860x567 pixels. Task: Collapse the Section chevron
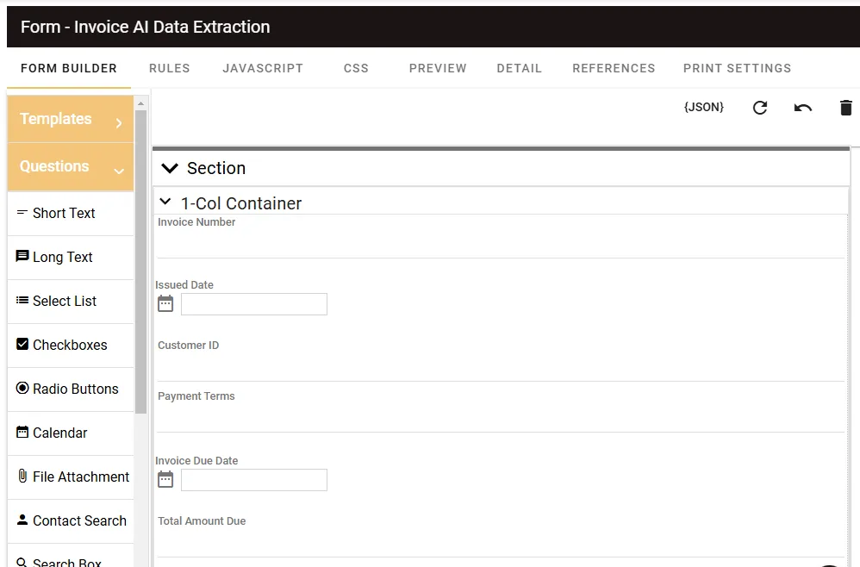click(x=170, y=168)
